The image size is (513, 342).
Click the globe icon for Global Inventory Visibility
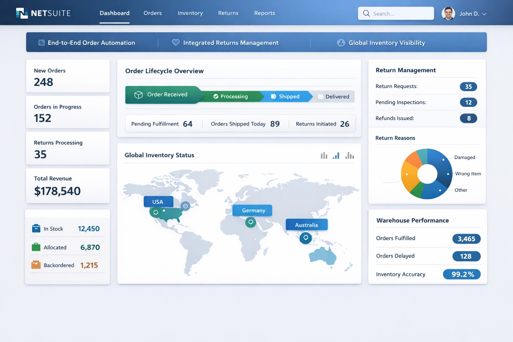341,43
